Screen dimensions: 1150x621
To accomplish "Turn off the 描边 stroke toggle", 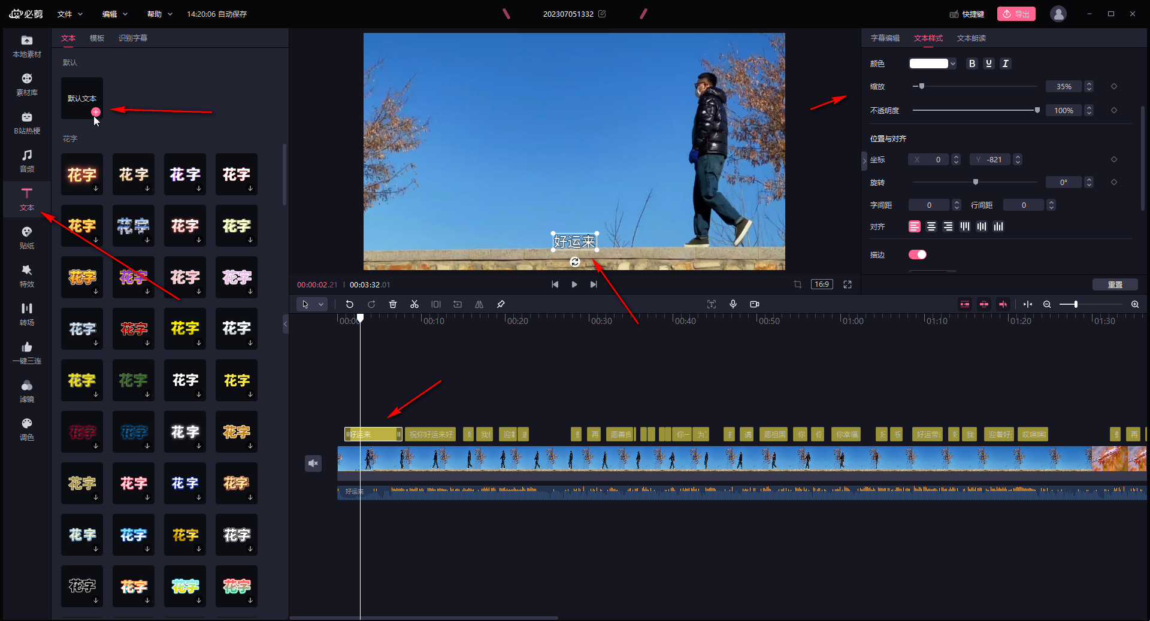I will tap(917, 255).
